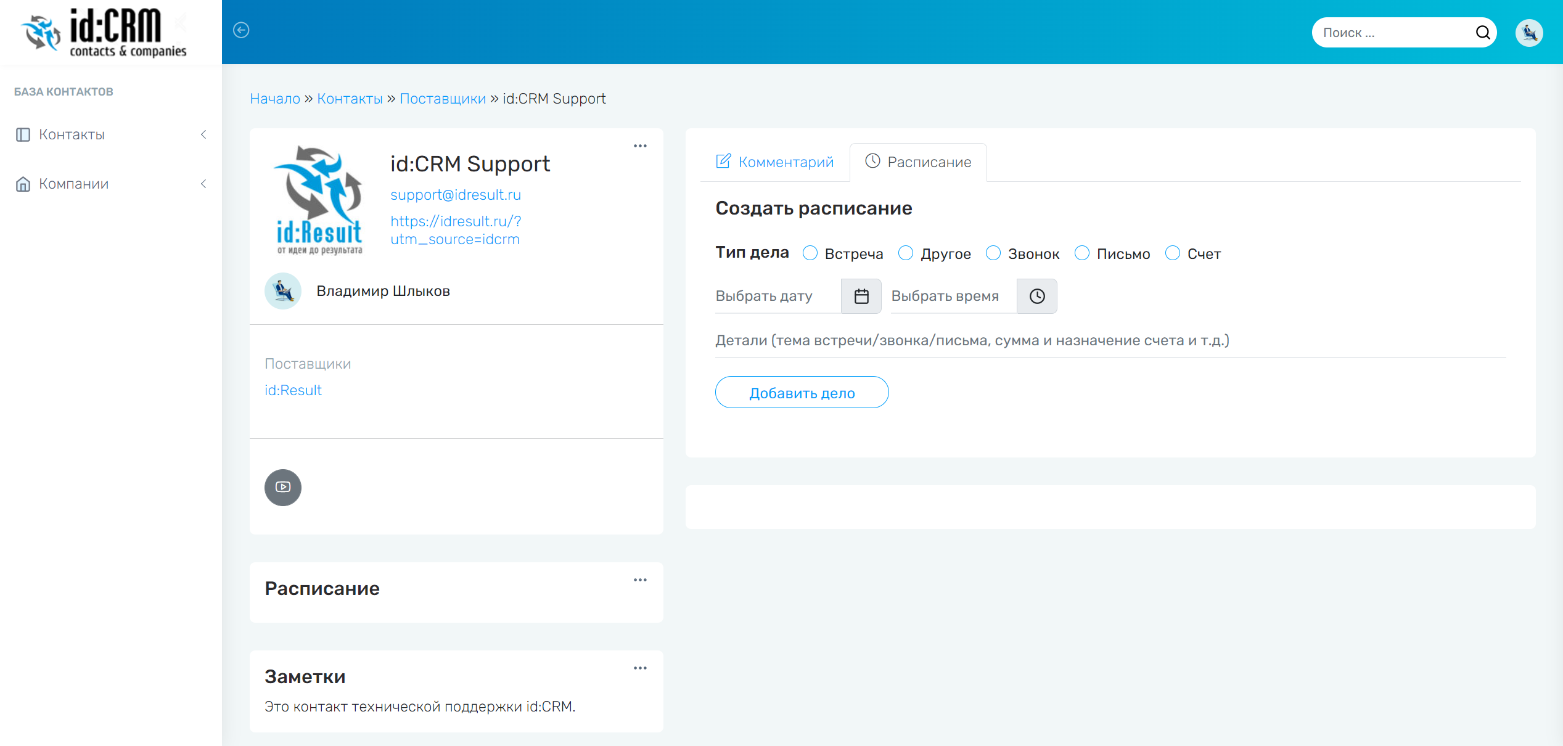1563x746 pixels.
Task: Click the Владимир Шлыков name text
Action: 383,291
